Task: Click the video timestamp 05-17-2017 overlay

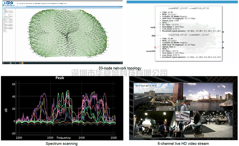Action: click(x=146, y=86)
